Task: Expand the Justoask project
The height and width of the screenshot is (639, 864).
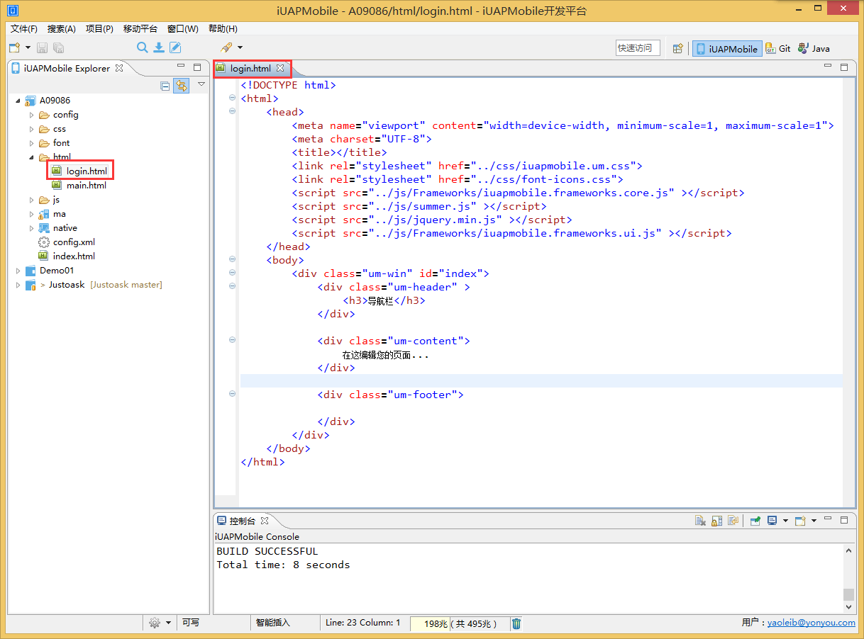Action: (18, 285)
